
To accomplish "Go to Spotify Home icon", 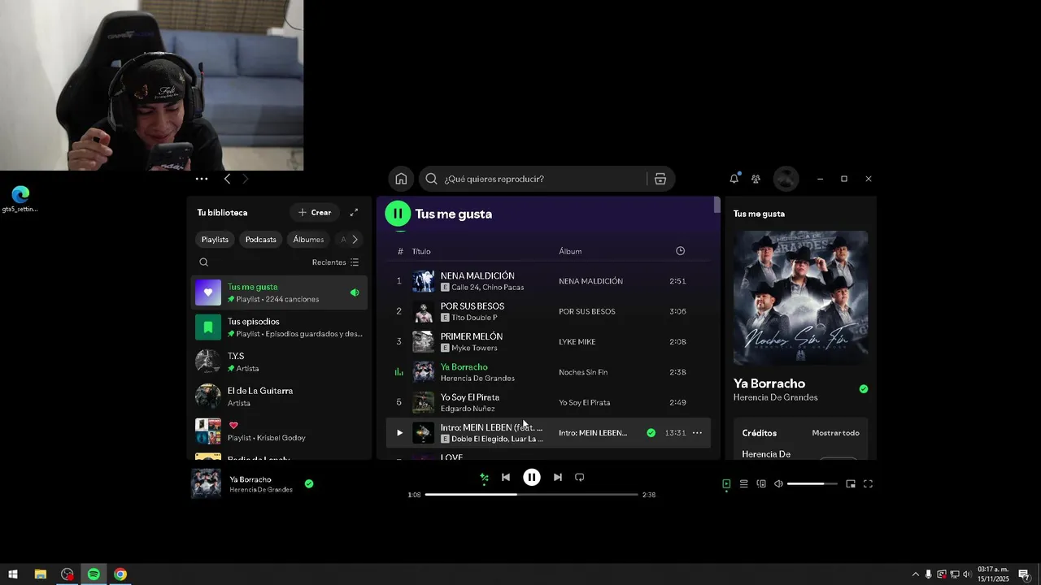I will click(x=401, y=179).
